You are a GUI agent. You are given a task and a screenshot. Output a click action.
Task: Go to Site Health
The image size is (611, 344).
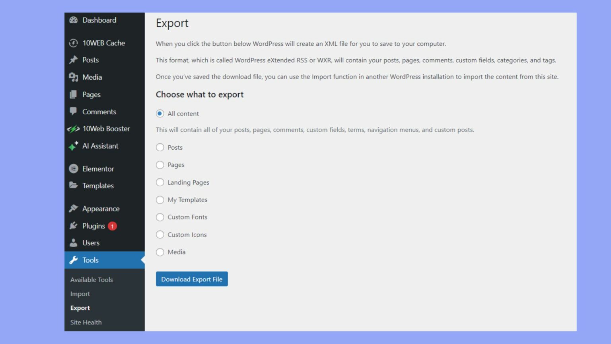86,322
